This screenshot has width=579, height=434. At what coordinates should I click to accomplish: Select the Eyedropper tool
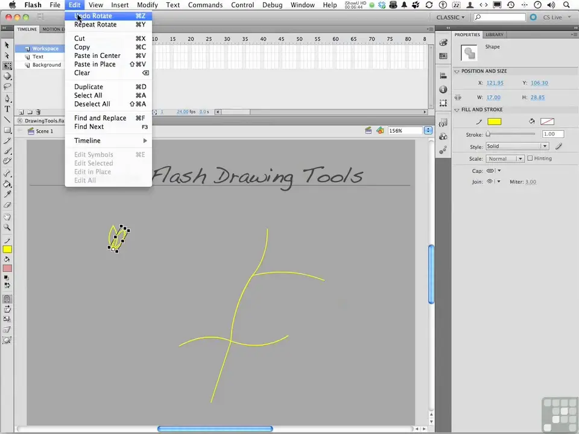point(7,194)
